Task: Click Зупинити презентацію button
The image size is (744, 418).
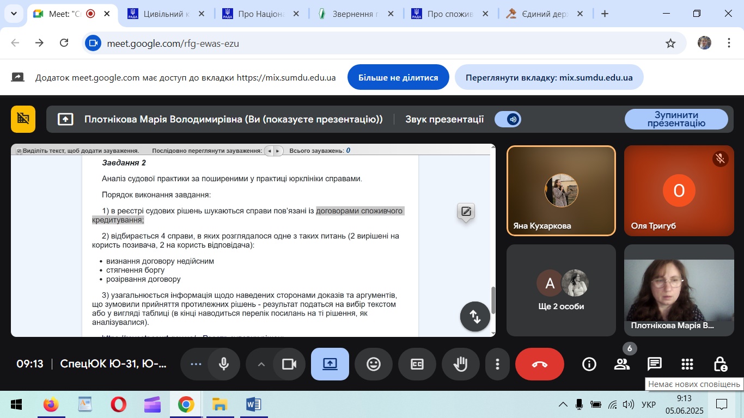Action: click(x=676, y=119)
